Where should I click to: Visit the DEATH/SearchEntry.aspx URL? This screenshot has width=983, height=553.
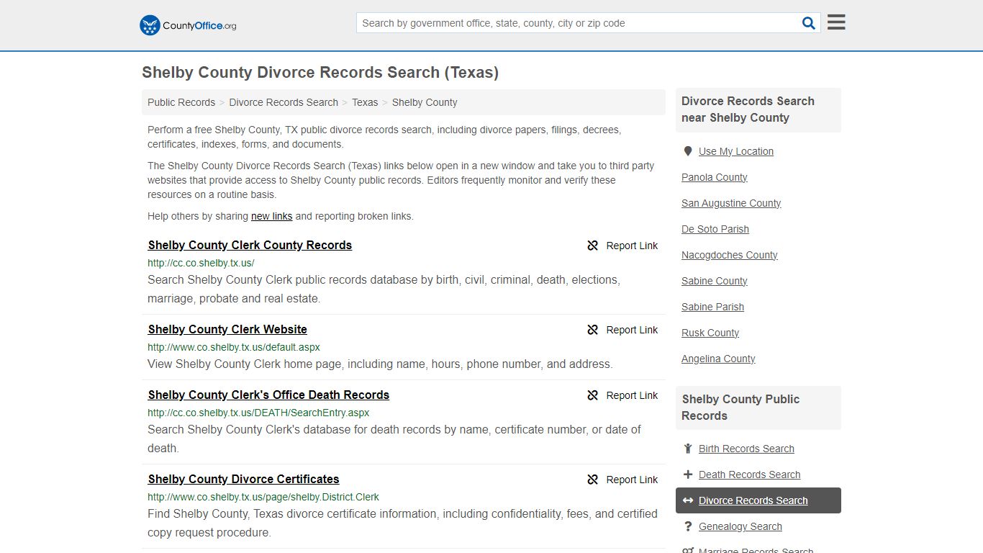pos(258,413)
